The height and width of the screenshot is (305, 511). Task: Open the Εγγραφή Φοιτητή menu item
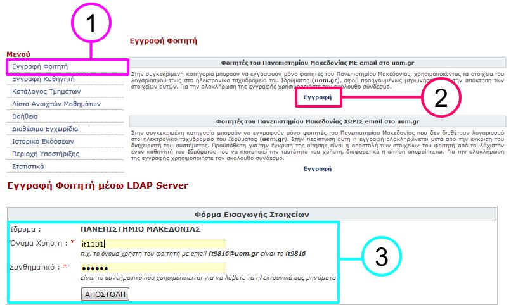[x=40, y=66]
